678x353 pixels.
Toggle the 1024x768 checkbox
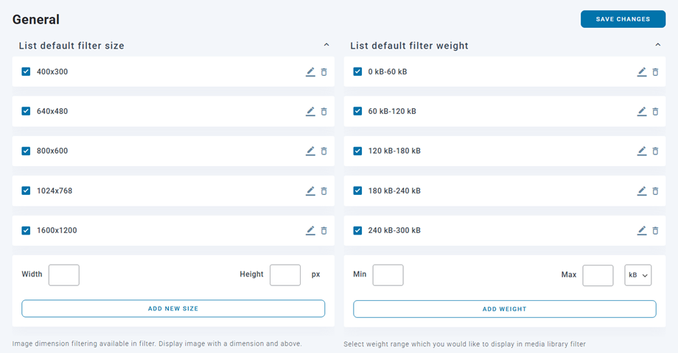point(27,191)
